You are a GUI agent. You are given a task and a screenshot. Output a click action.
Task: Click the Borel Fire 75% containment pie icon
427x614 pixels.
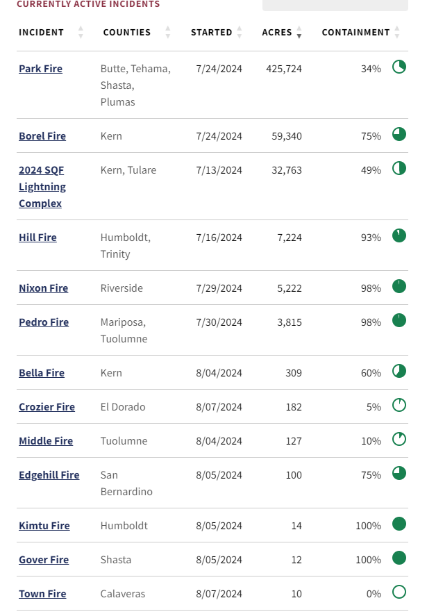[x=399, y=134]
